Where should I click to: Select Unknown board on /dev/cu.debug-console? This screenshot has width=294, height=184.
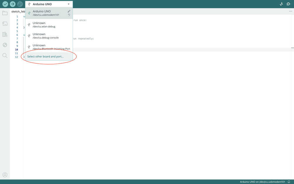point(49,36)
